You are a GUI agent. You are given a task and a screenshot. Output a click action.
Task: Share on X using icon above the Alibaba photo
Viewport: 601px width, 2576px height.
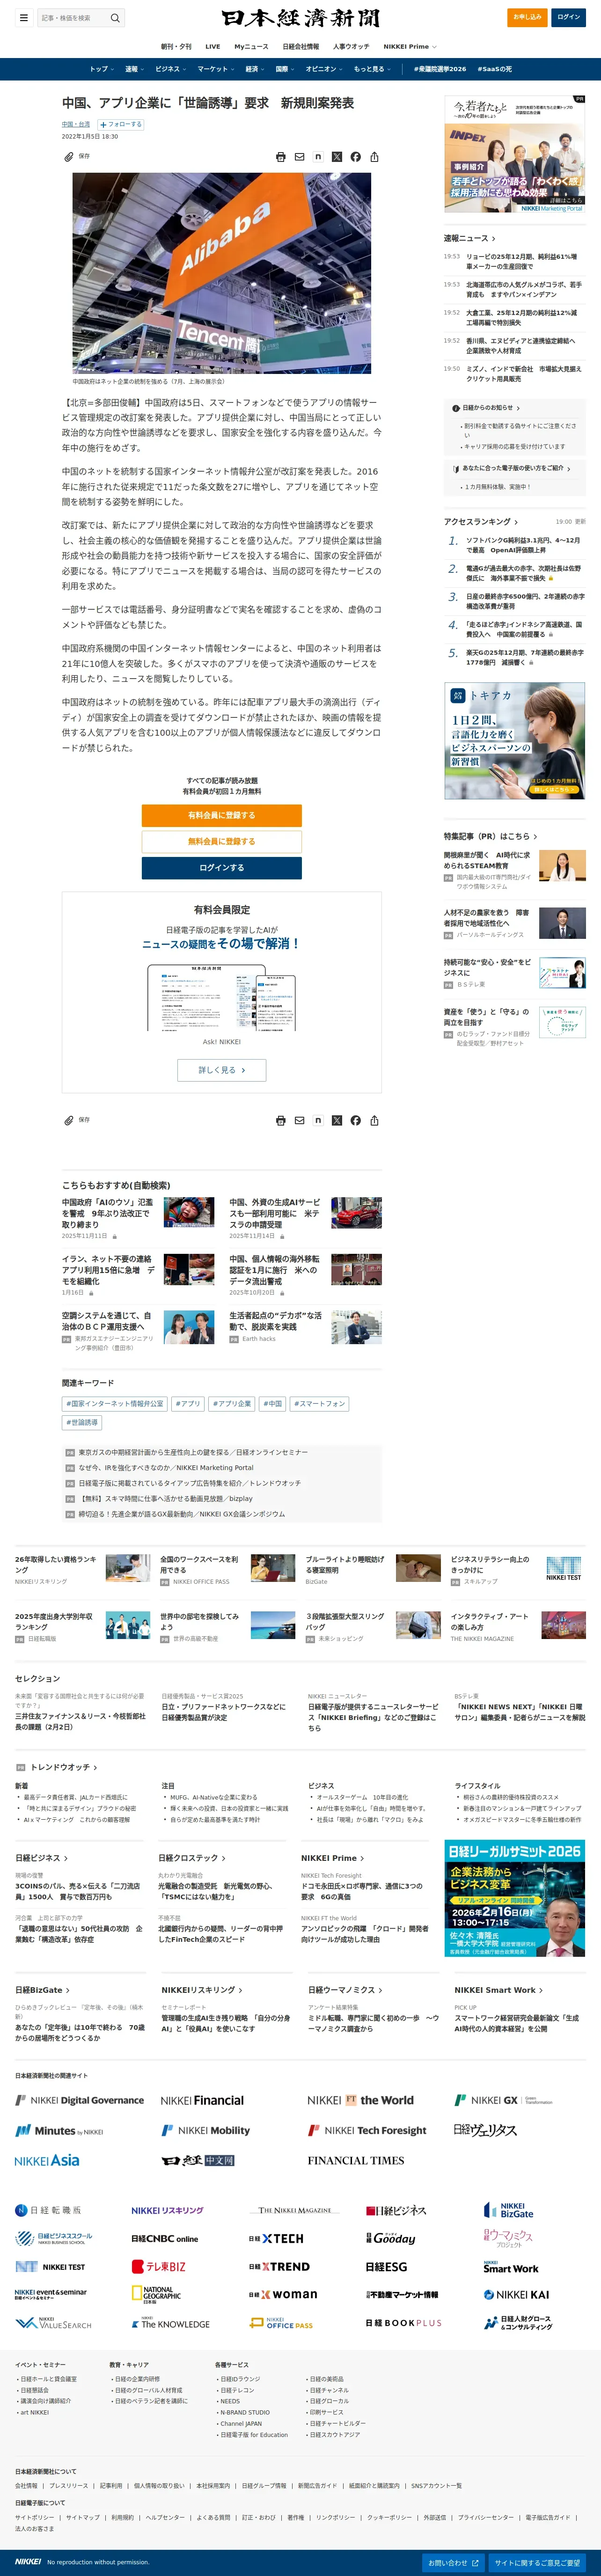[x=337, y=157]
